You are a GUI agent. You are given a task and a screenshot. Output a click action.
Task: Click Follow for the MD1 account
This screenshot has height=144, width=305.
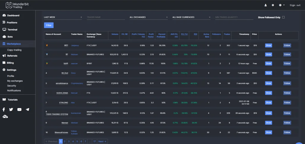[x=287, y=46]
